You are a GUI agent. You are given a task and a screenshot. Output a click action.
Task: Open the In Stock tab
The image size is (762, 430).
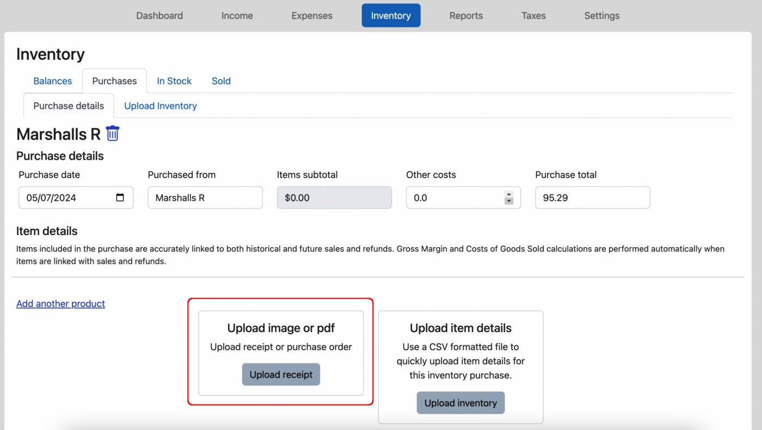pos(174,81)
